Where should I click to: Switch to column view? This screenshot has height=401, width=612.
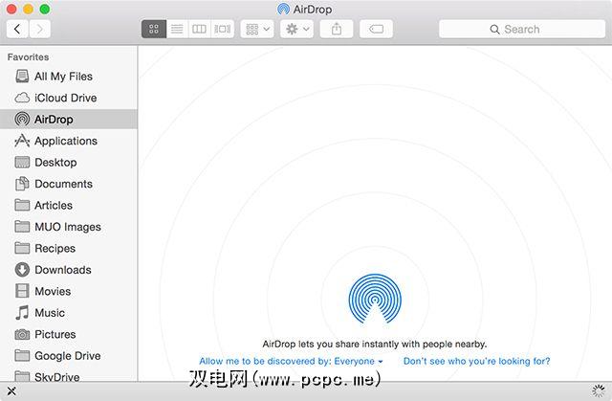tap(200, 29)
